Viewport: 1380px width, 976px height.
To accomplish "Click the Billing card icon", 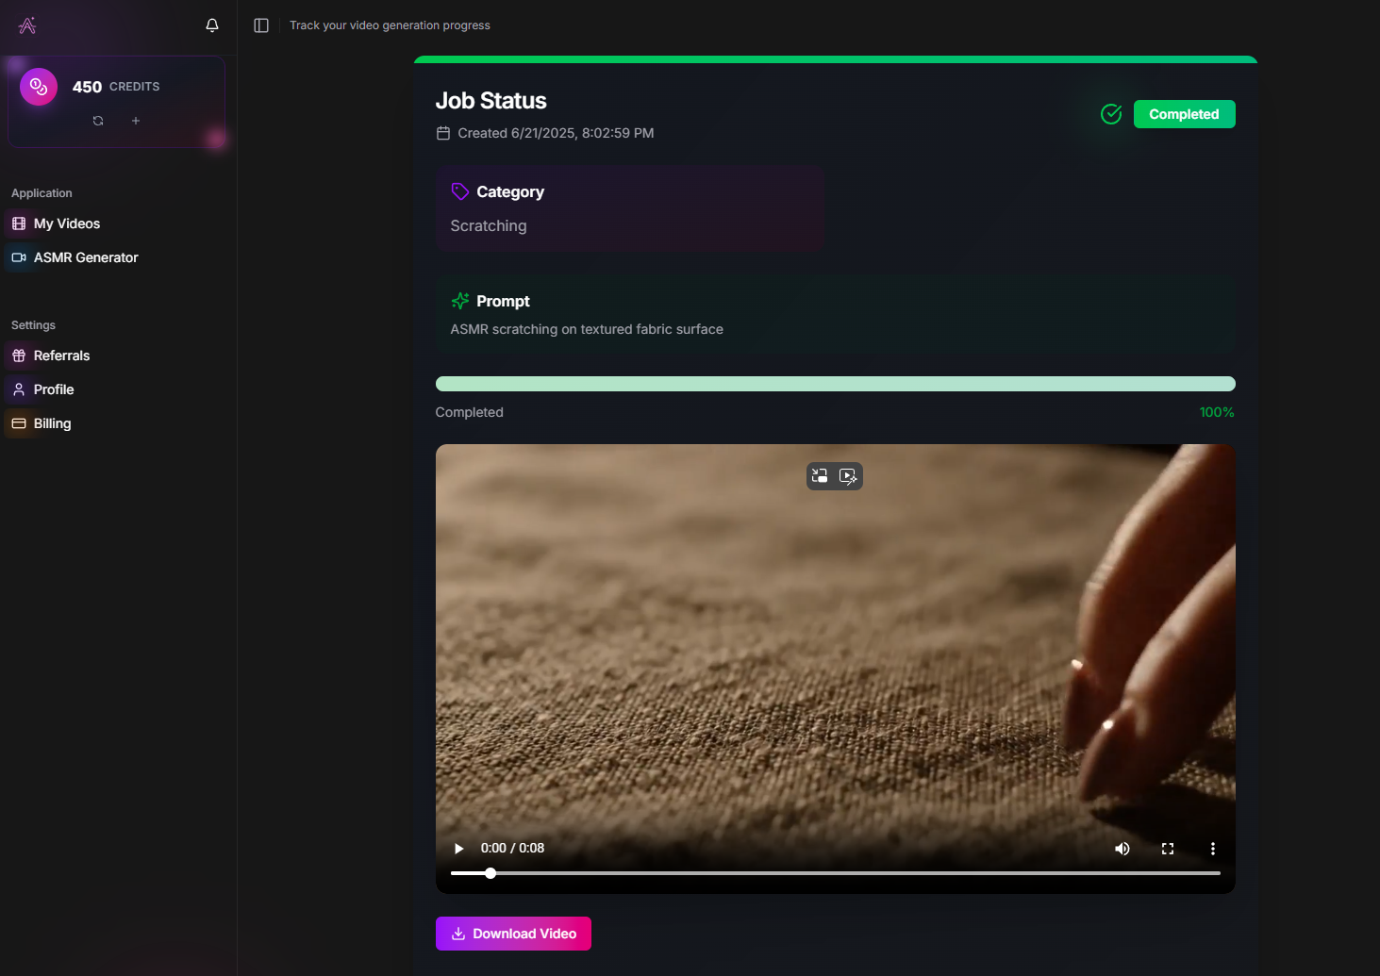I will click(19, 423).
